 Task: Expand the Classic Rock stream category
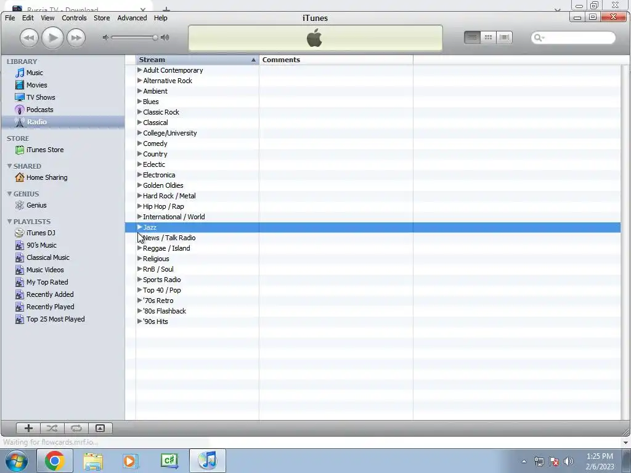140,112
